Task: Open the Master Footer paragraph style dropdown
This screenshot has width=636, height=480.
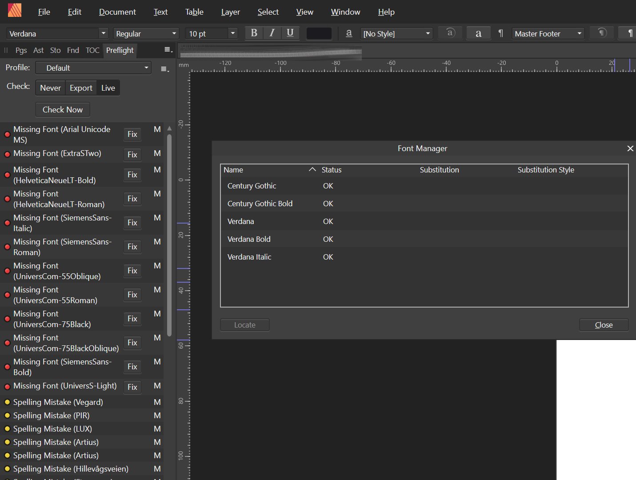Action: (548, 33)
